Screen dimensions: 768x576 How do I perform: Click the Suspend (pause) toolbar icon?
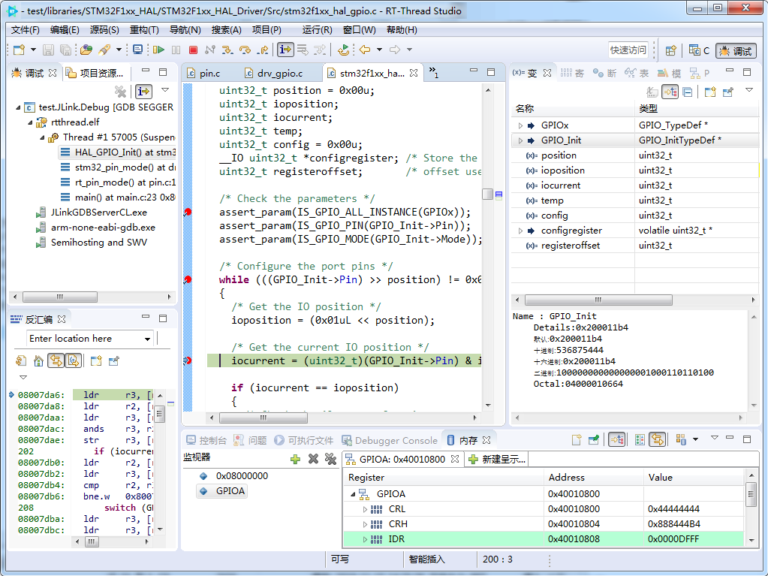176,50
